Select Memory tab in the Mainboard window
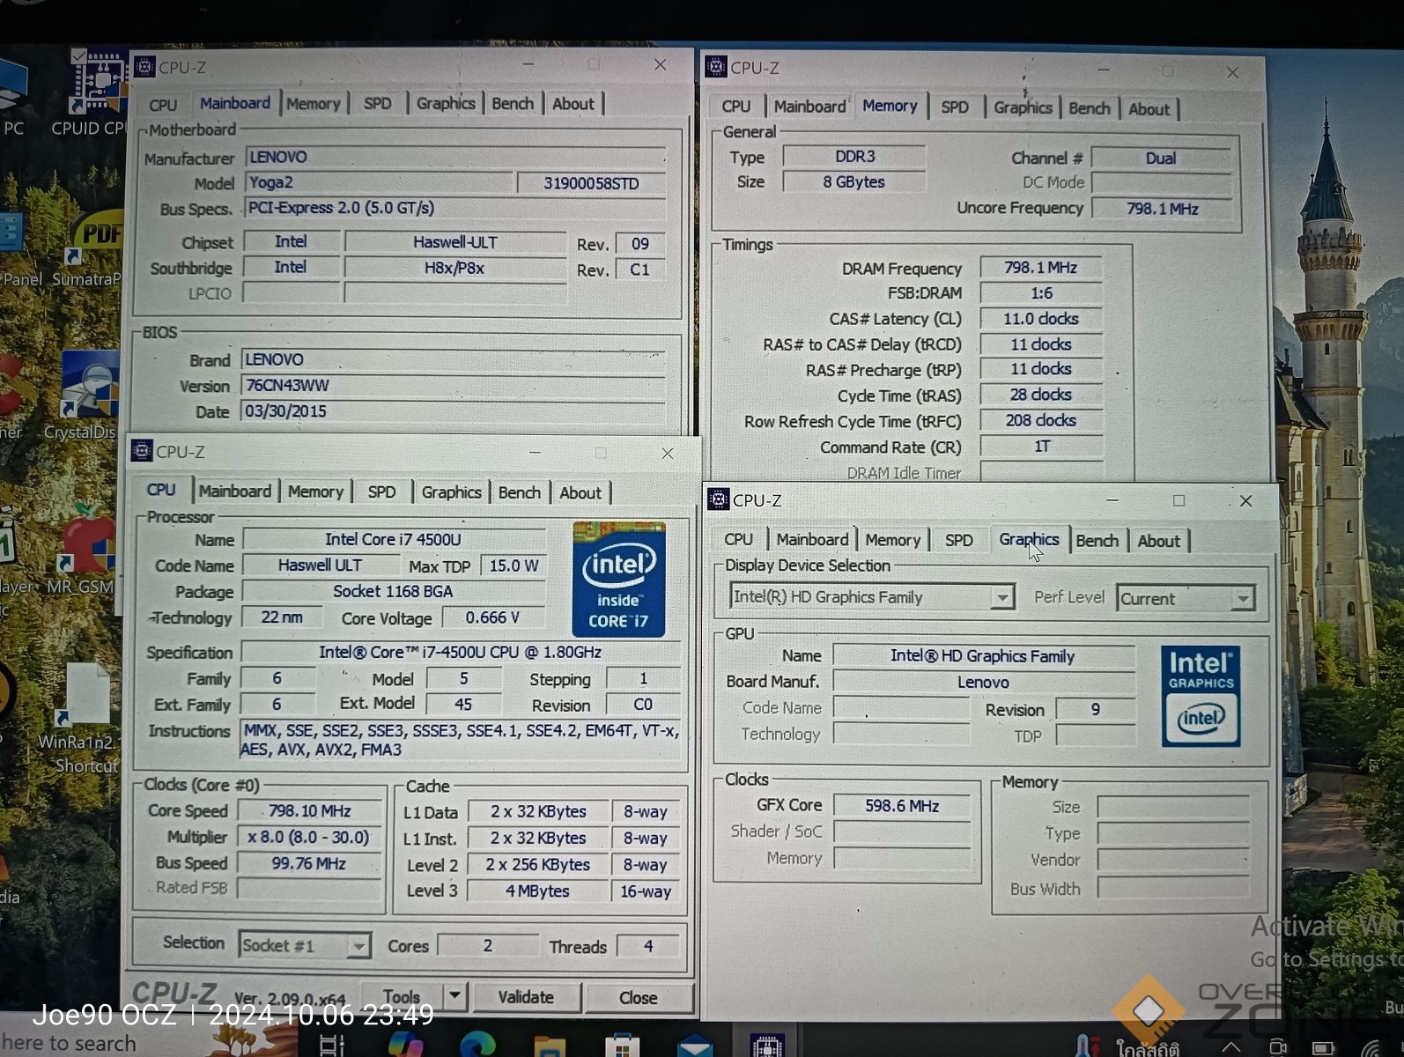Screen dimensions: 1404x1057 pyautogui.click(x=313, y=104)
